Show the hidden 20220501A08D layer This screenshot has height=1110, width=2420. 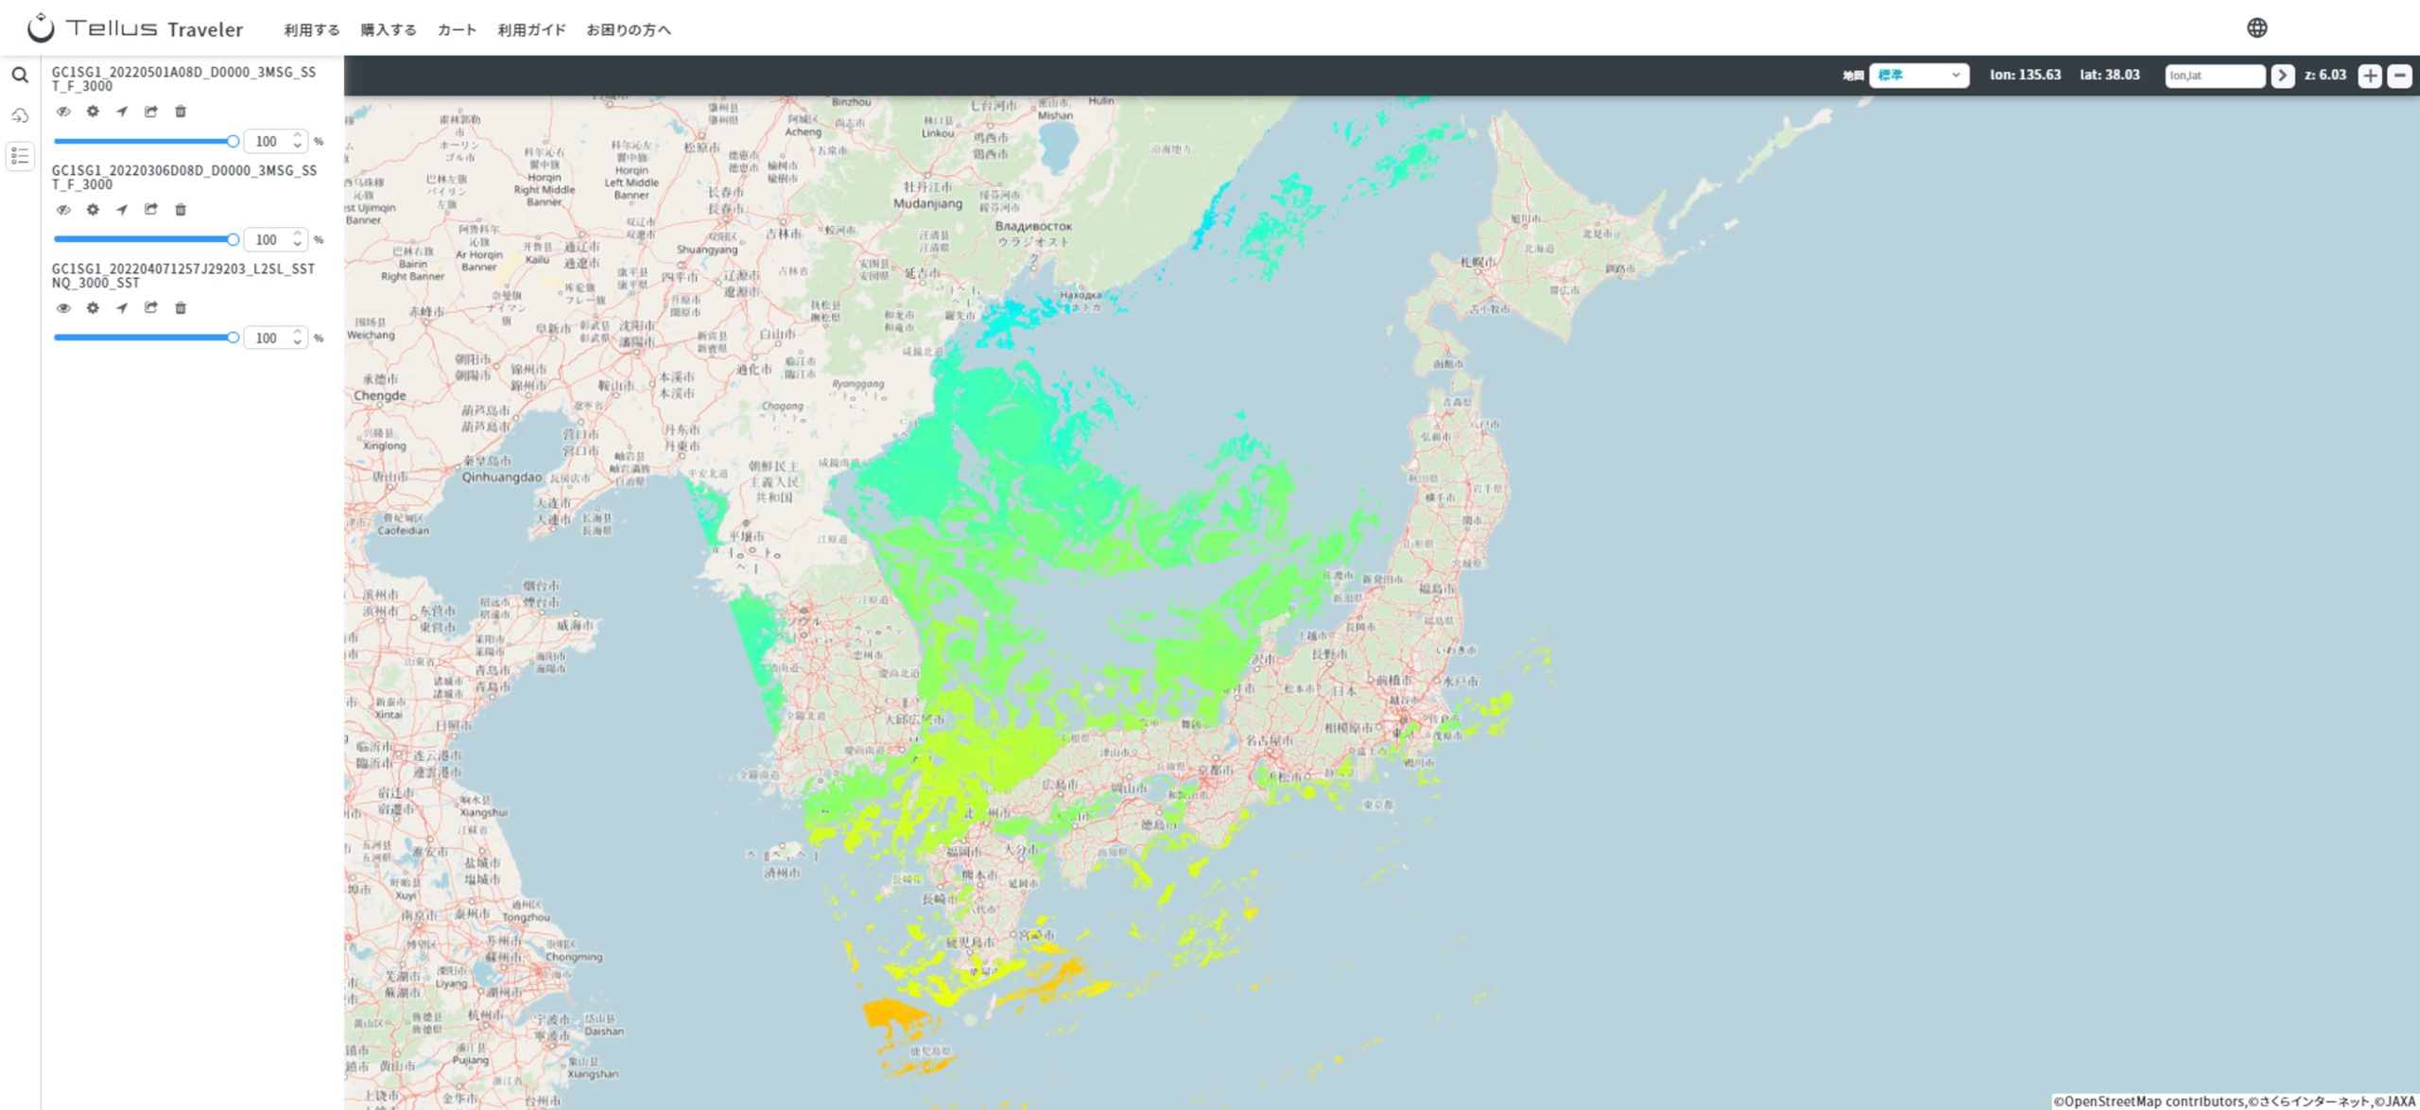pyautogui.click(x=63, y=112)
